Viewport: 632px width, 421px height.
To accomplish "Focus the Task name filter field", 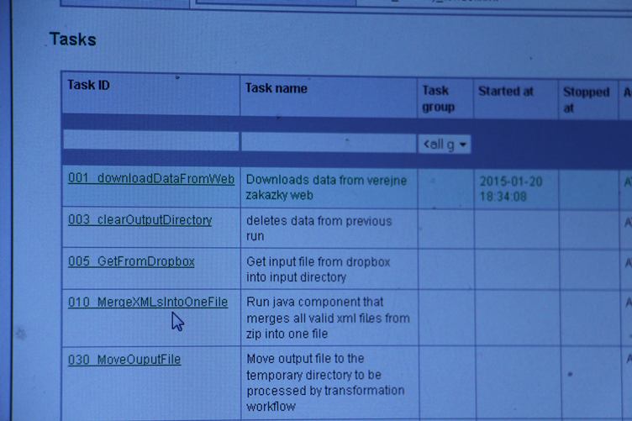I will click(328, 142).
